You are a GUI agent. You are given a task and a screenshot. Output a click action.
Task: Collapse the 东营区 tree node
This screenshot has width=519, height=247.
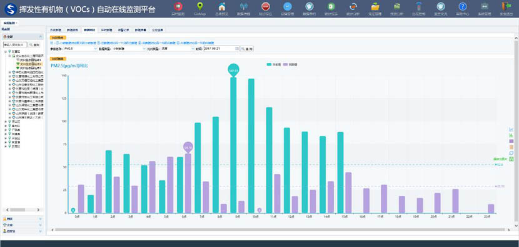point(5,52)
